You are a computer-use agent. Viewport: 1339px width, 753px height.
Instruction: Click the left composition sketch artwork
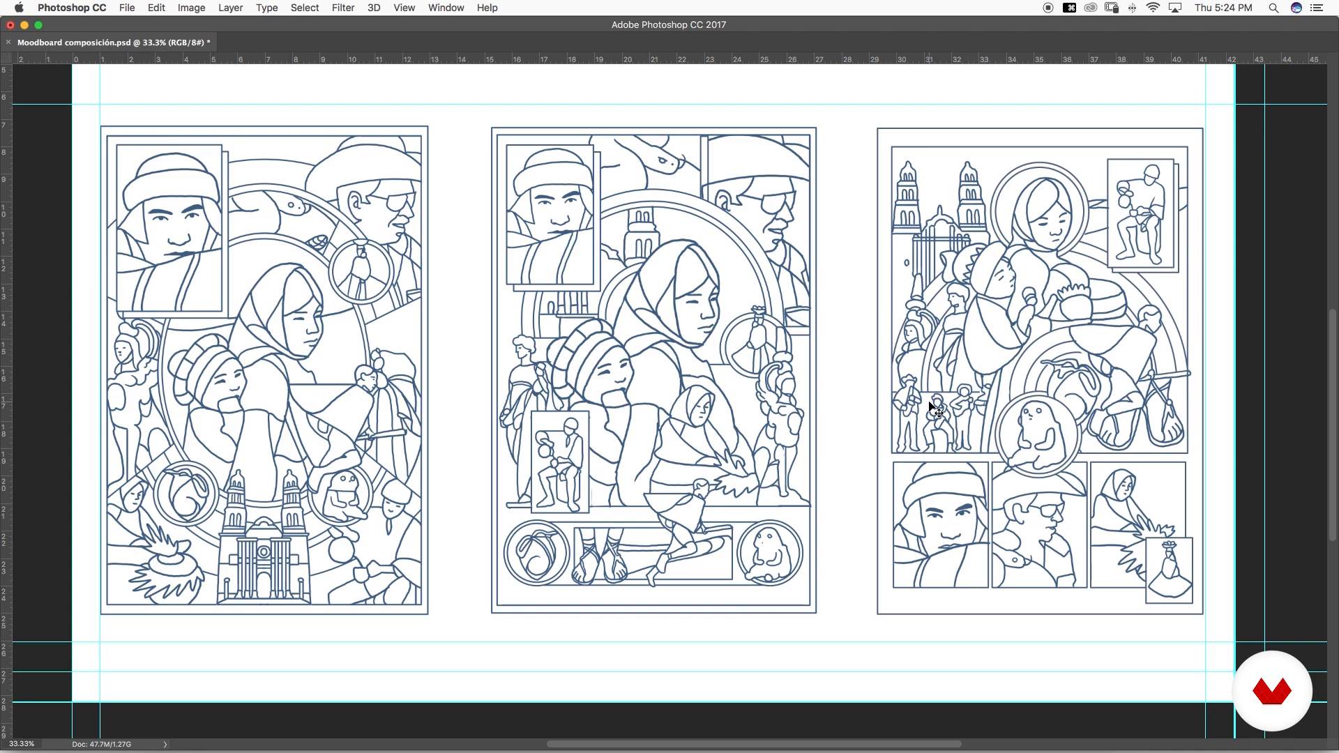[x=264, y=370]
